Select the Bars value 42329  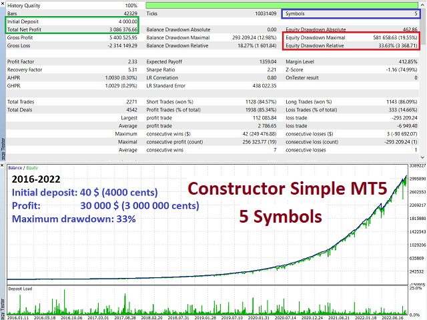131,13
